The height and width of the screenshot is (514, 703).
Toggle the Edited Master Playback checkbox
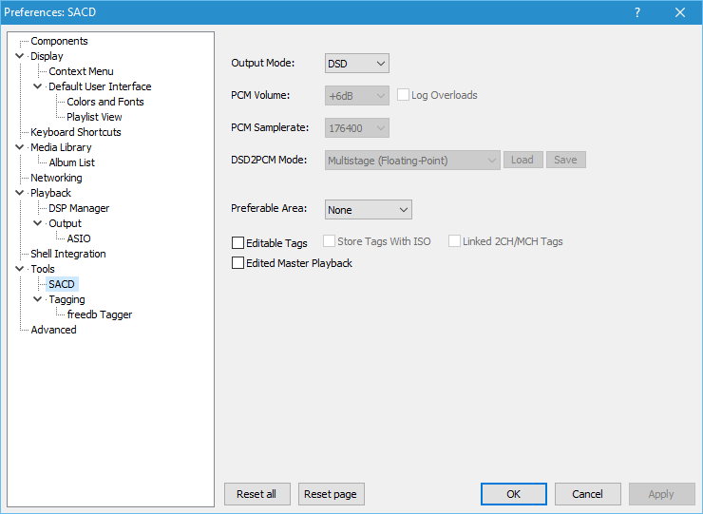237,263
